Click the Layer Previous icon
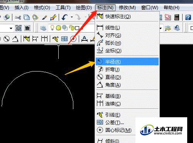The width and height of the screenshot is (193, 143). tap(177, 28)
